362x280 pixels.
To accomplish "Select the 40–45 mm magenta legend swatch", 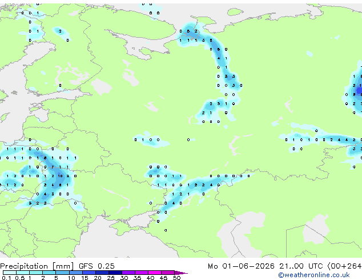I will pos(155,273).
